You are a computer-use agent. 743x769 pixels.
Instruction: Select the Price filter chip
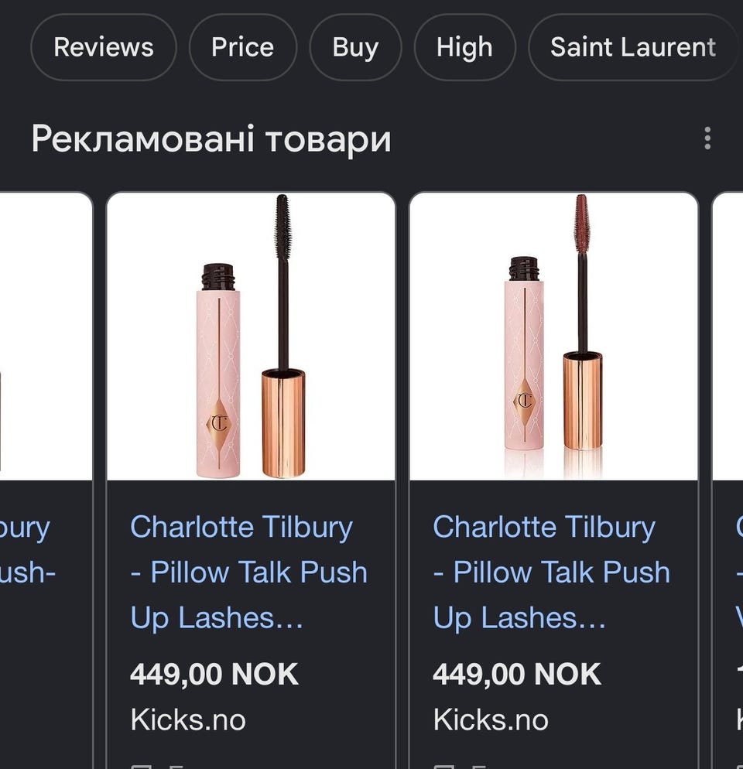[243, 47]
